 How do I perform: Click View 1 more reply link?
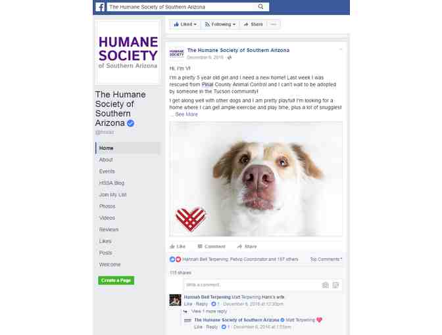click(x=209, y=311)
